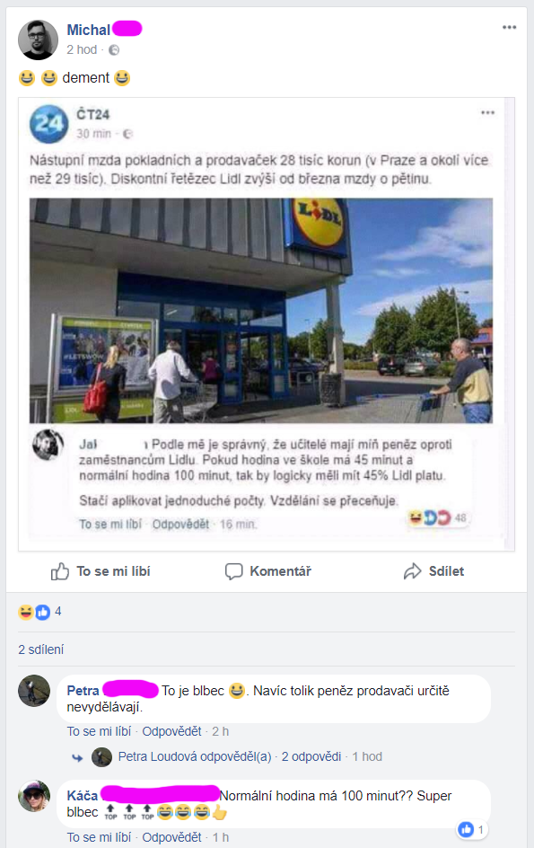Click the ČT24 page logo
The height and width of the screenshot is (848, 534).
point(49,124)
